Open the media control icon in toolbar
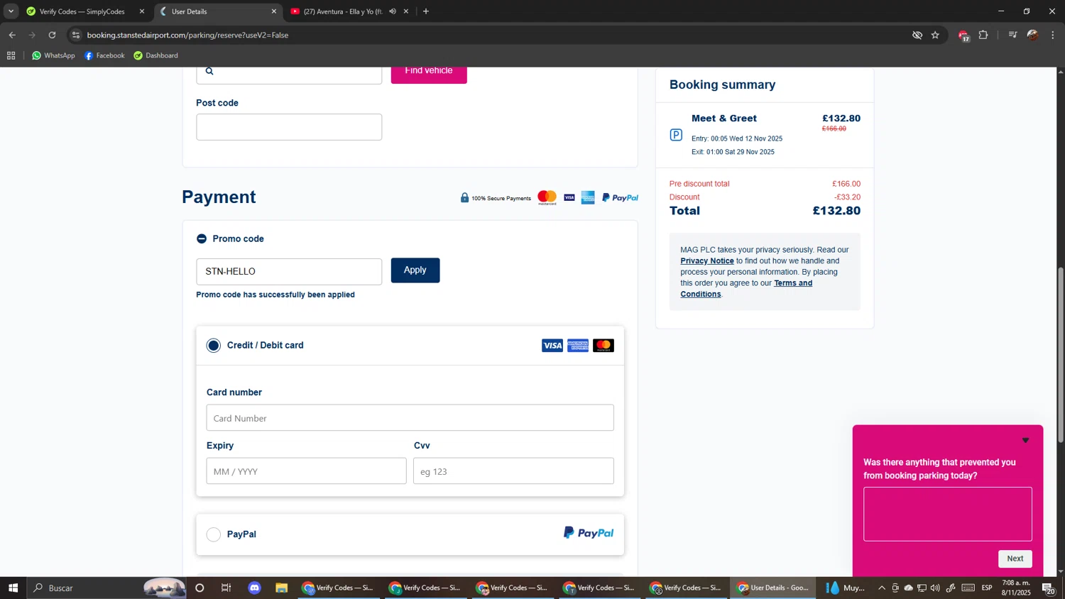Viewport: 1065px width, 599px height. [x=1013, y=35]
